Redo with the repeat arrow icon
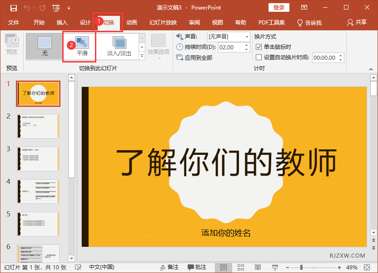The image size is (378, 273). [42, 8]
